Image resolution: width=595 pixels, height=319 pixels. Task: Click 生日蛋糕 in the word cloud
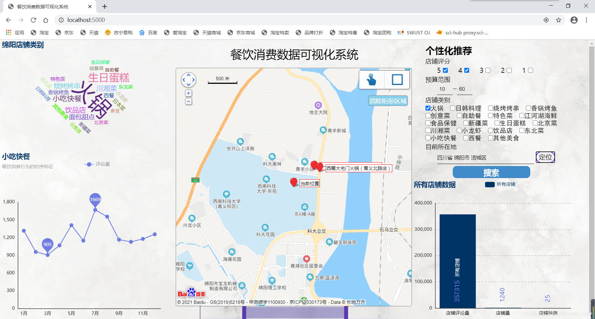click(109, 78)
